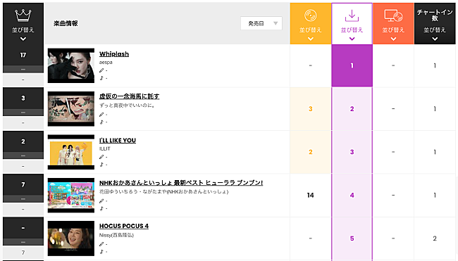Image resolution: width=458 pixels, height=261 pixels.
Task: Click download rank 4 in NHKおかあさんといっしょ row
Action: coord(352,195)
